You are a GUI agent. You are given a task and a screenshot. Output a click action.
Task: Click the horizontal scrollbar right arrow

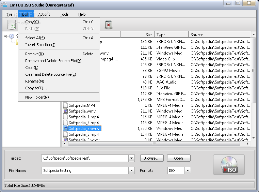point(247,144)
